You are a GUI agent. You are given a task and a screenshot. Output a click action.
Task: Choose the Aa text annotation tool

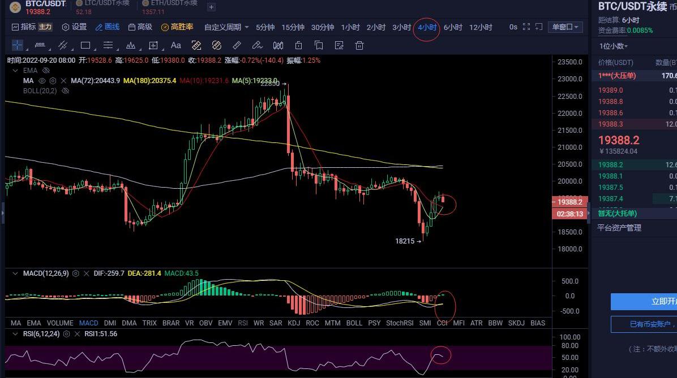(x=175, y=45)
